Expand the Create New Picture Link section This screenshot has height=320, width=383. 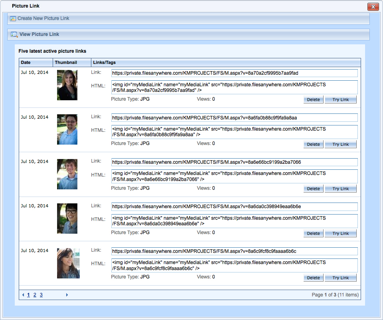pyautogui.click(x=188, y=19)
